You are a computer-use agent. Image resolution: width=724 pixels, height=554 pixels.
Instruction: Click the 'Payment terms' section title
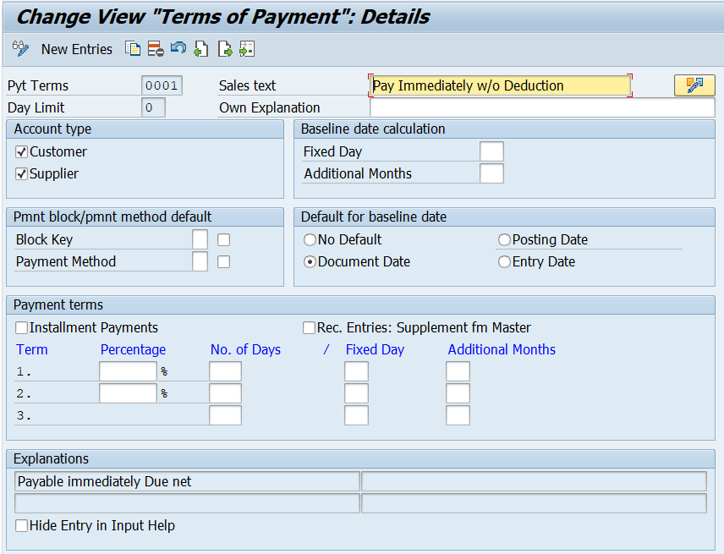click(58, 304)
